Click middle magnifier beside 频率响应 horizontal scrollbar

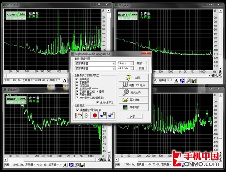point(105,160)
